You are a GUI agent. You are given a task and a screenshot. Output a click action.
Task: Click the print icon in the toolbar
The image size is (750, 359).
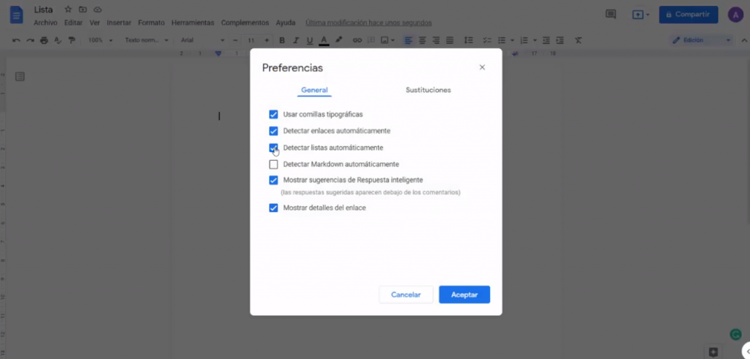pyautogui.click(x=44, y=40)
